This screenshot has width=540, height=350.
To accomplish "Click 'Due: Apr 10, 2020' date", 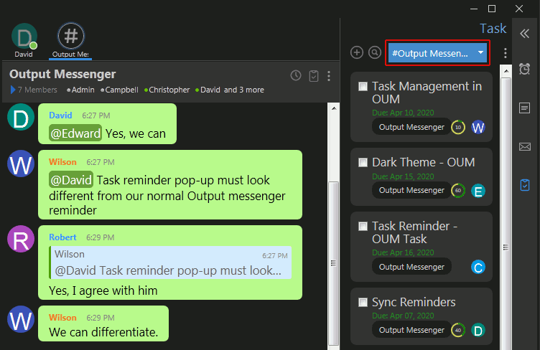I will (x=403, y=113).
